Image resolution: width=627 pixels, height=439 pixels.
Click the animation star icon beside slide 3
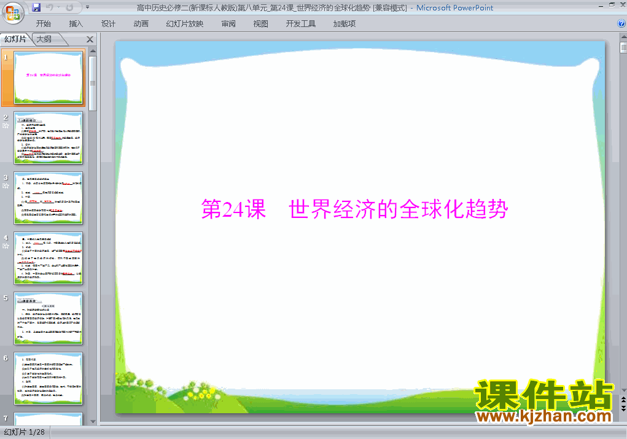click(x=6, y=186)
